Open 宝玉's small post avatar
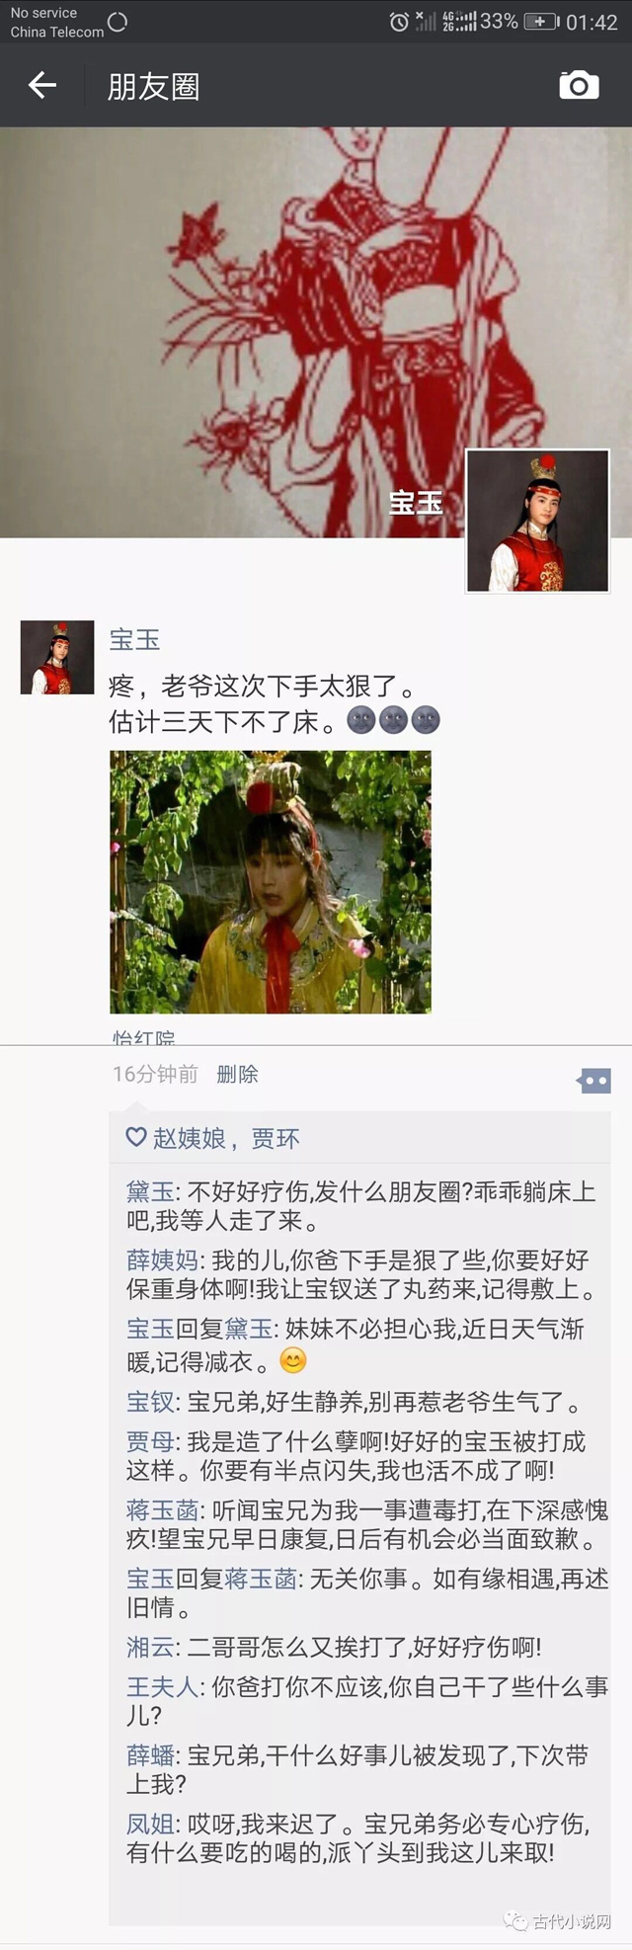The width and height of the screenshot is (632, 1950). 57,657
